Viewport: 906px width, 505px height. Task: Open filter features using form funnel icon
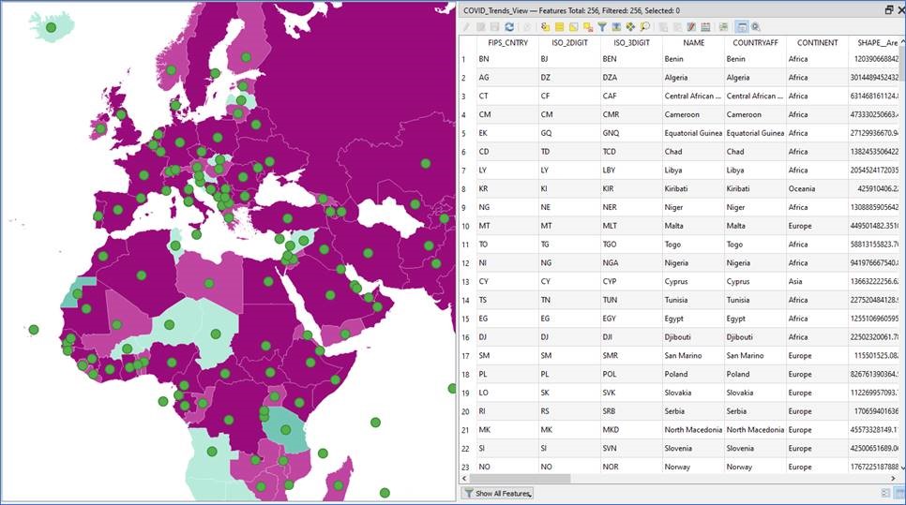pos(602,26)
